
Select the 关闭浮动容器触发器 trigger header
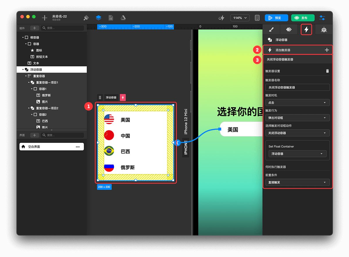298,59
